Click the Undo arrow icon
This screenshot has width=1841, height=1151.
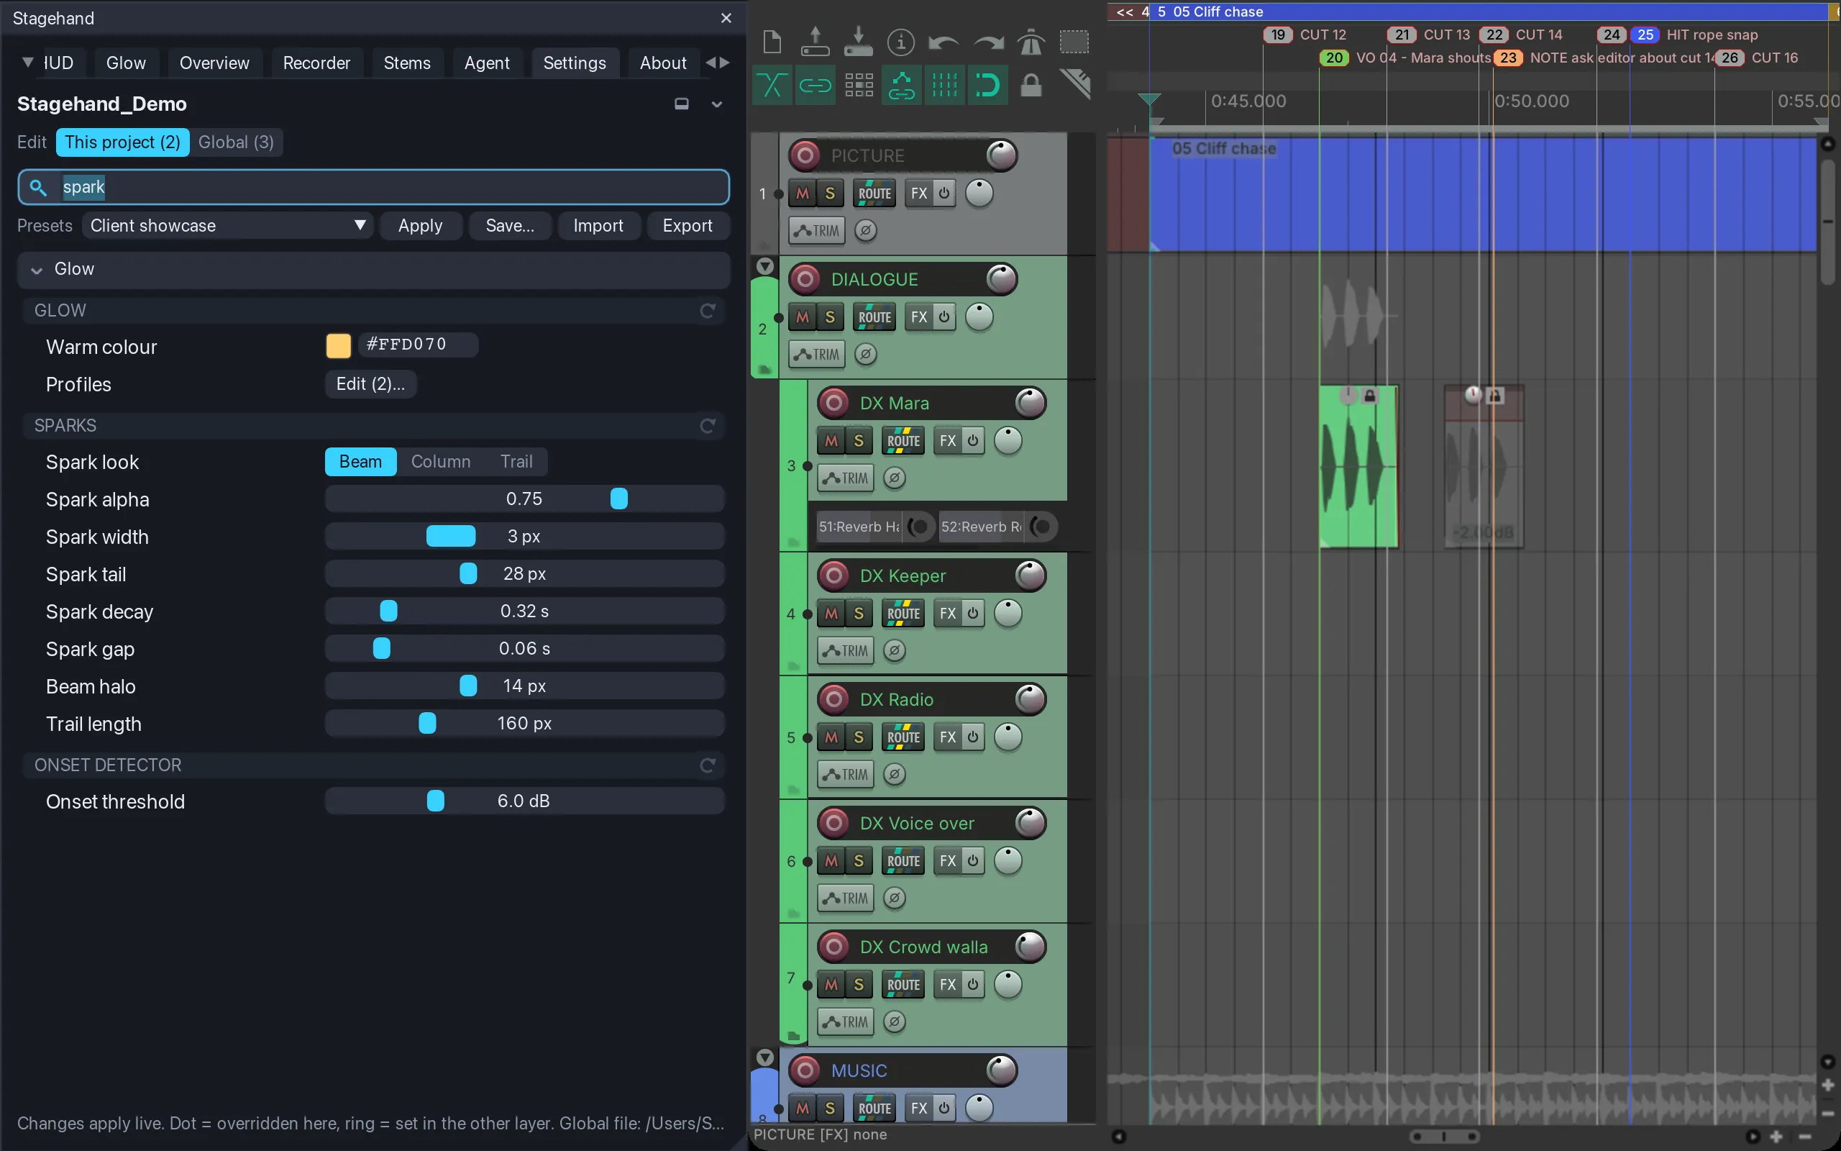click(x=944, y=42)
